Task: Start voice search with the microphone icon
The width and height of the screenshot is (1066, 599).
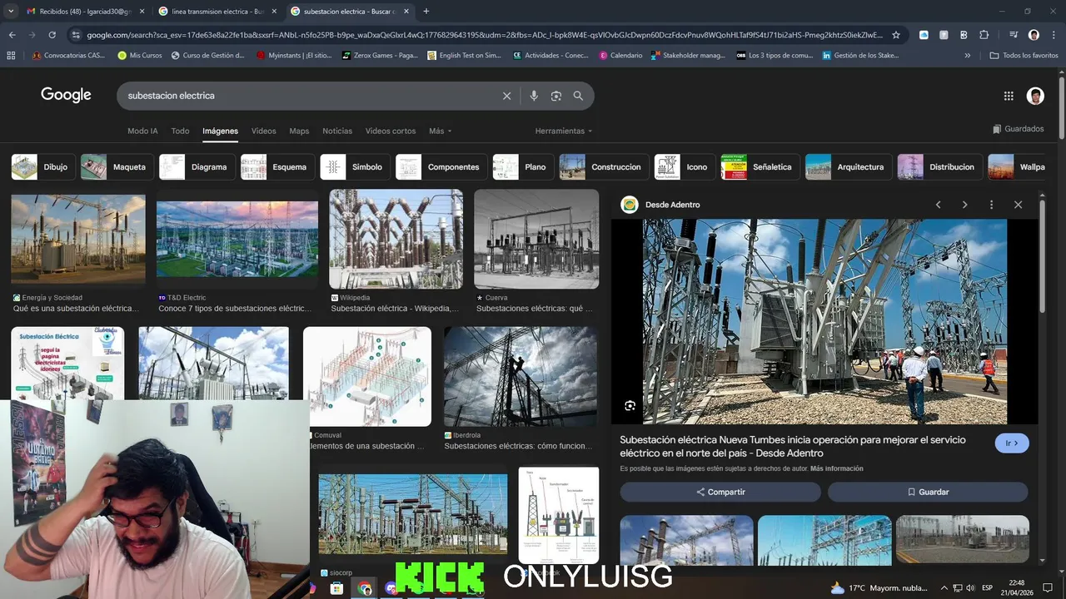Action: (x=534, y=96)
